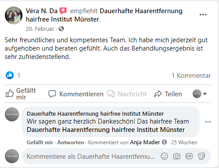Like the post with Gefällt mir

coord(21,94)
